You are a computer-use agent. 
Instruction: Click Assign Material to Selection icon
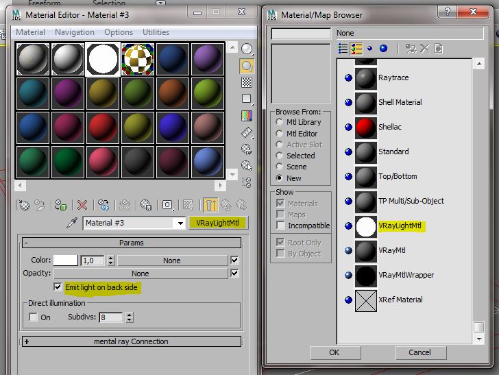click(x=61, y=204)
